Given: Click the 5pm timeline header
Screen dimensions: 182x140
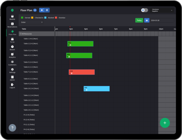Looking at the screenshot, I should (x=86, y=29).
